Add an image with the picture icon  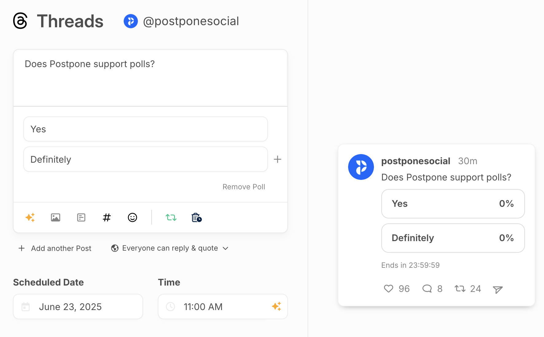(56, 218)
